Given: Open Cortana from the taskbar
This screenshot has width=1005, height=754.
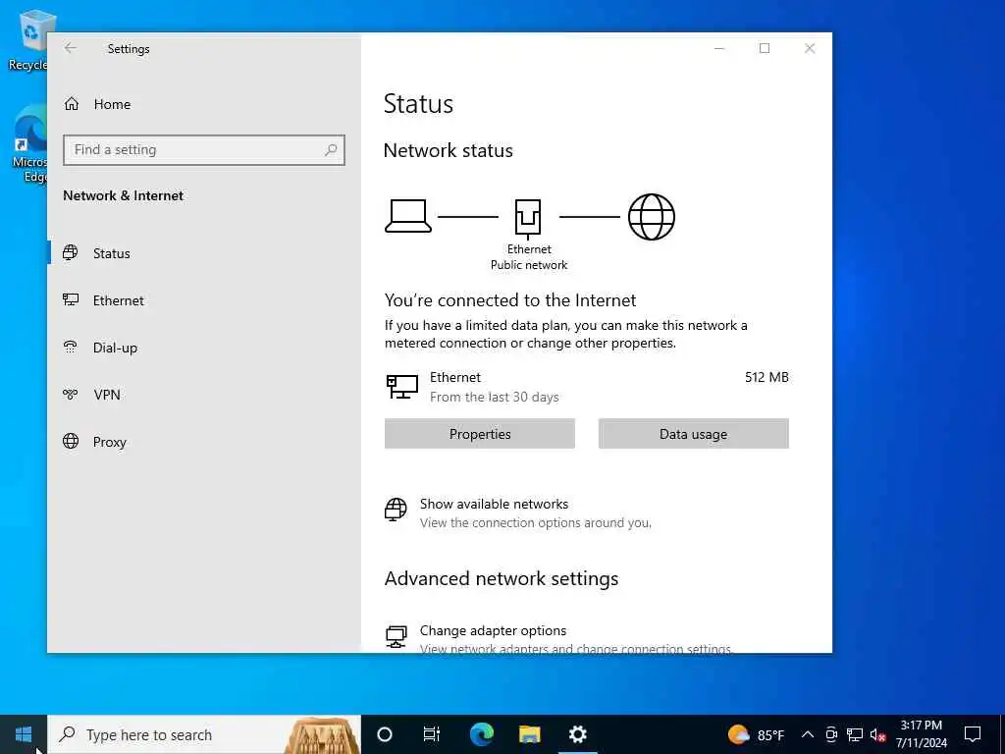Looking at the screenshot, I should click(x=385, y=734).
